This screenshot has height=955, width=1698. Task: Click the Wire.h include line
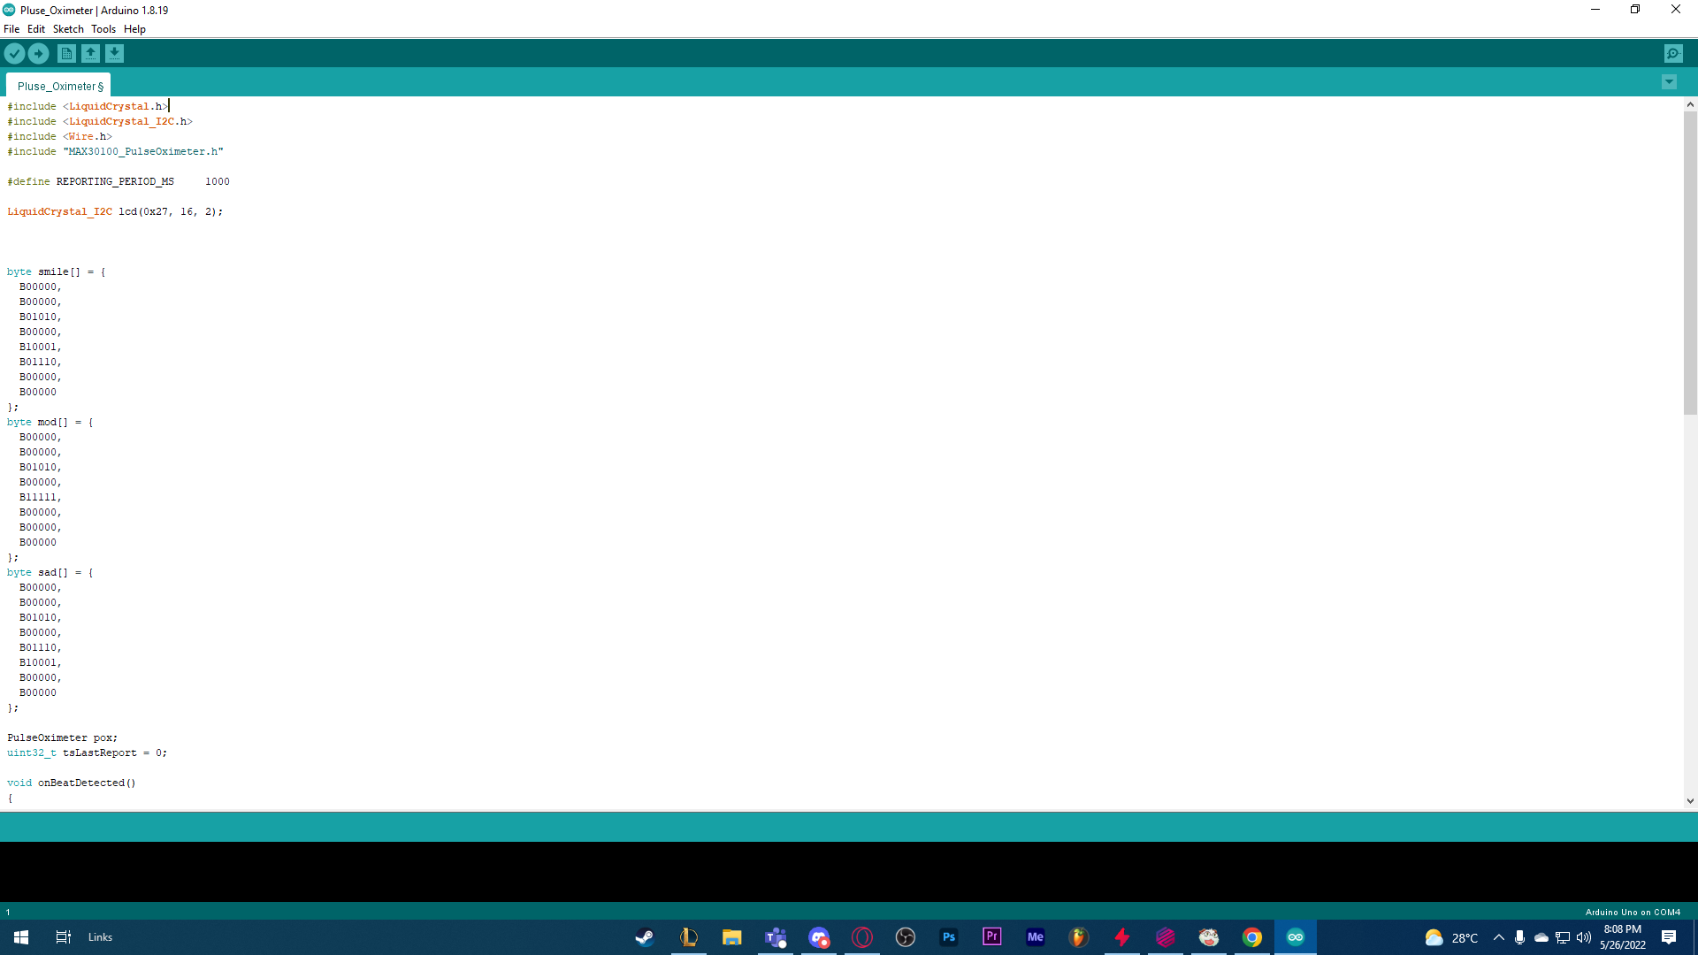tap(60, 136)
